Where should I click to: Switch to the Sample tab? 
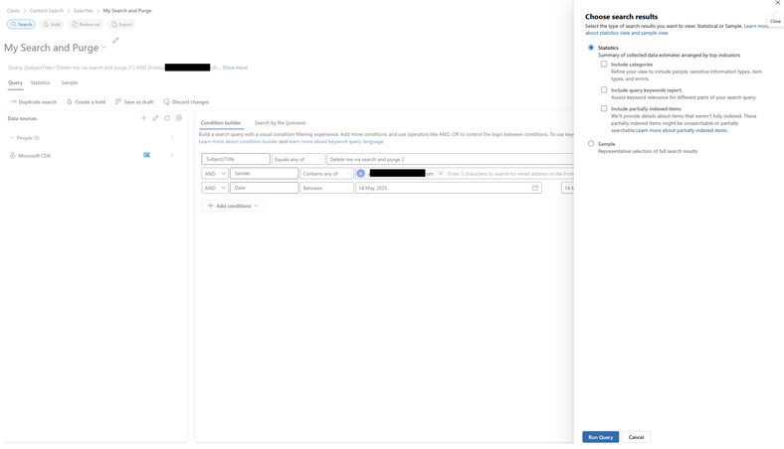click(x=70, y=82)
